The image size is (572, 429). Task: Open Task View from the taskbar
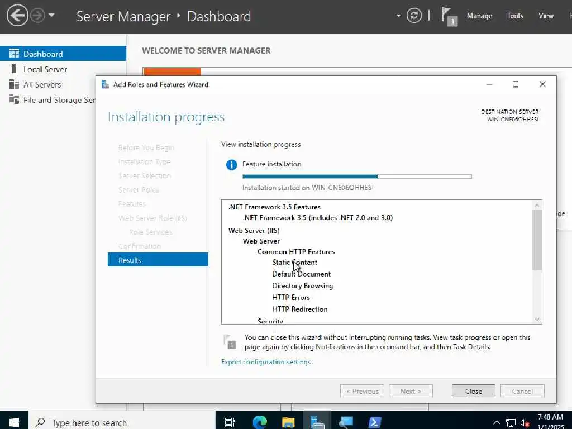pyautogui.click(x=230, y=422)
